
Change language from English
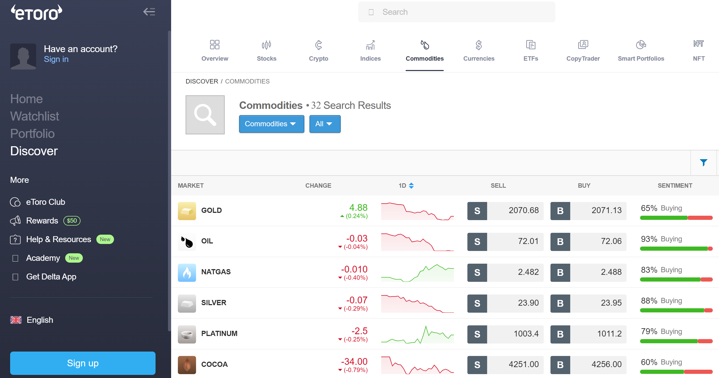40,320
